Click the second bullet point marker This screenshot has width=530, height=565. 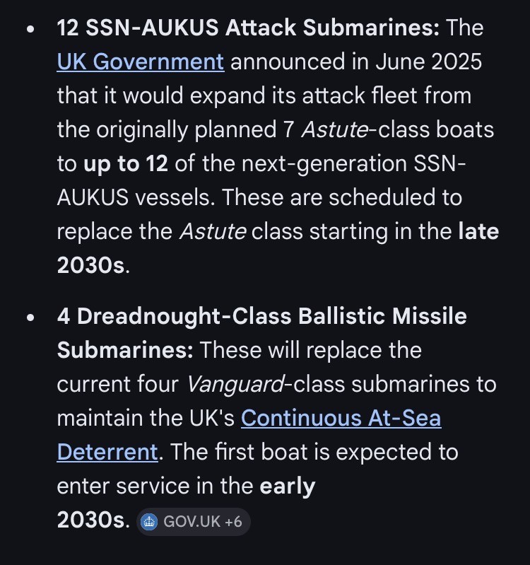point(30,318)
